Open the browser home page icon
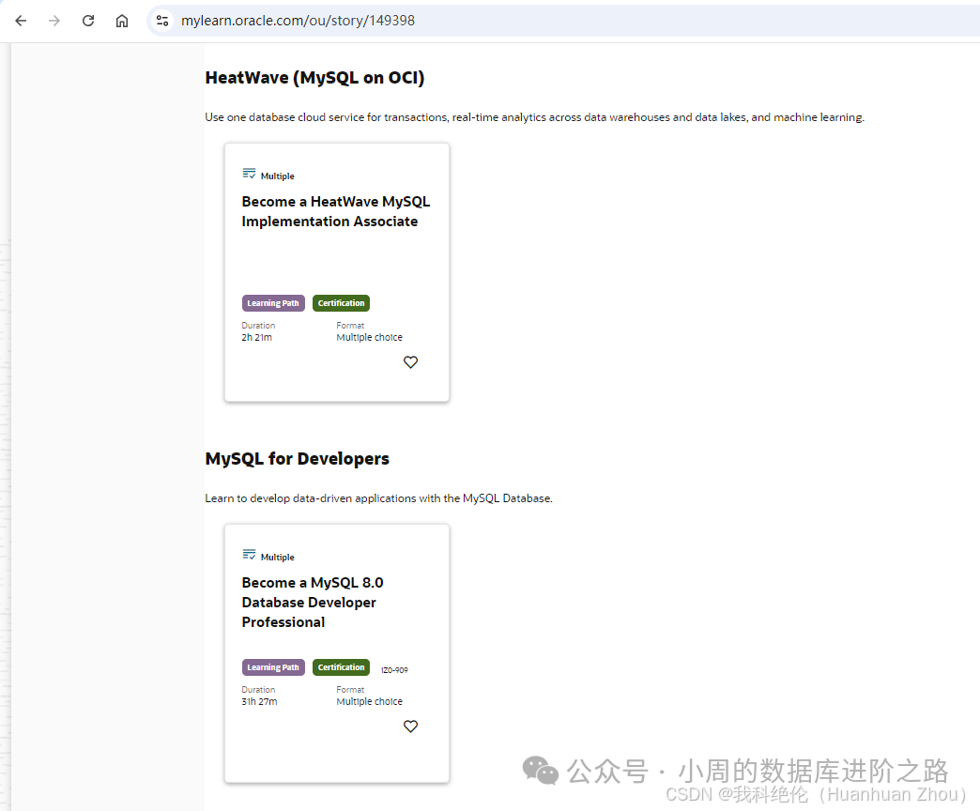The image size is (980, 811). point(122,21)
